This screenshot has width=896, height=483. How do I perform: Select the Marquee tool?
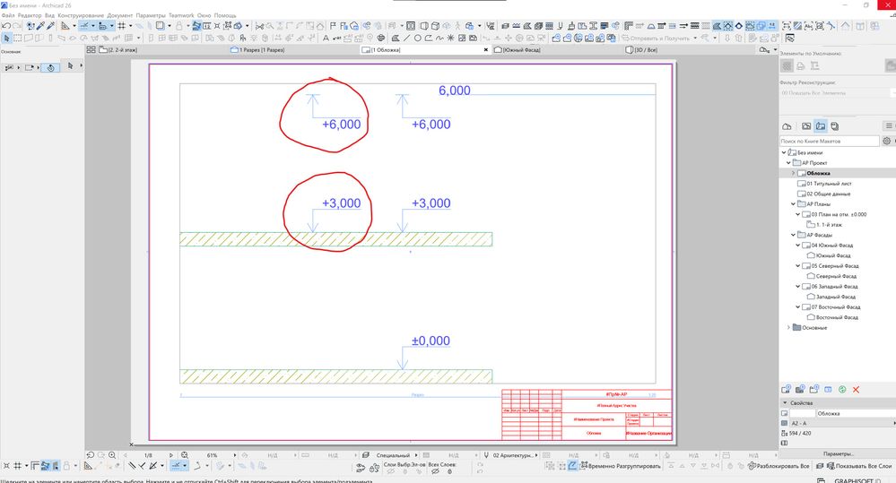pos(18,39)
